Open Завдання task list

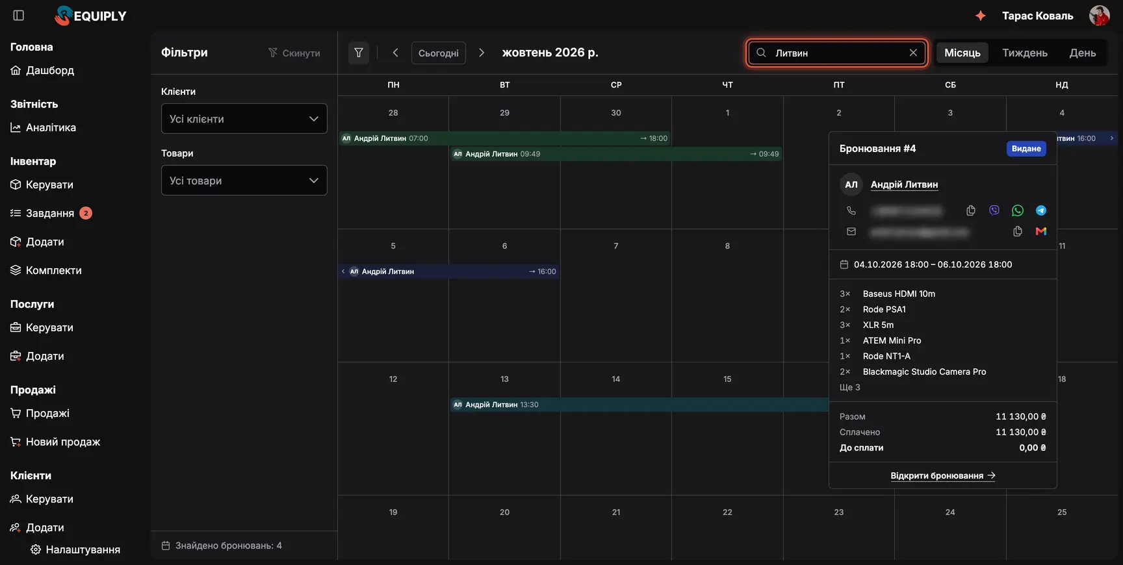coord(51,213)
